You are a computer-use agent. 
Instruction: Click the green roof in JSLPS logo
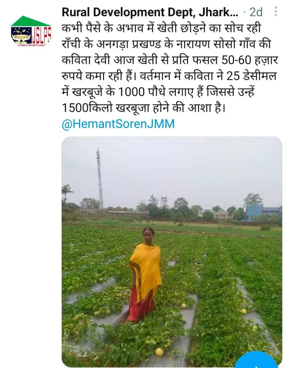31,21
